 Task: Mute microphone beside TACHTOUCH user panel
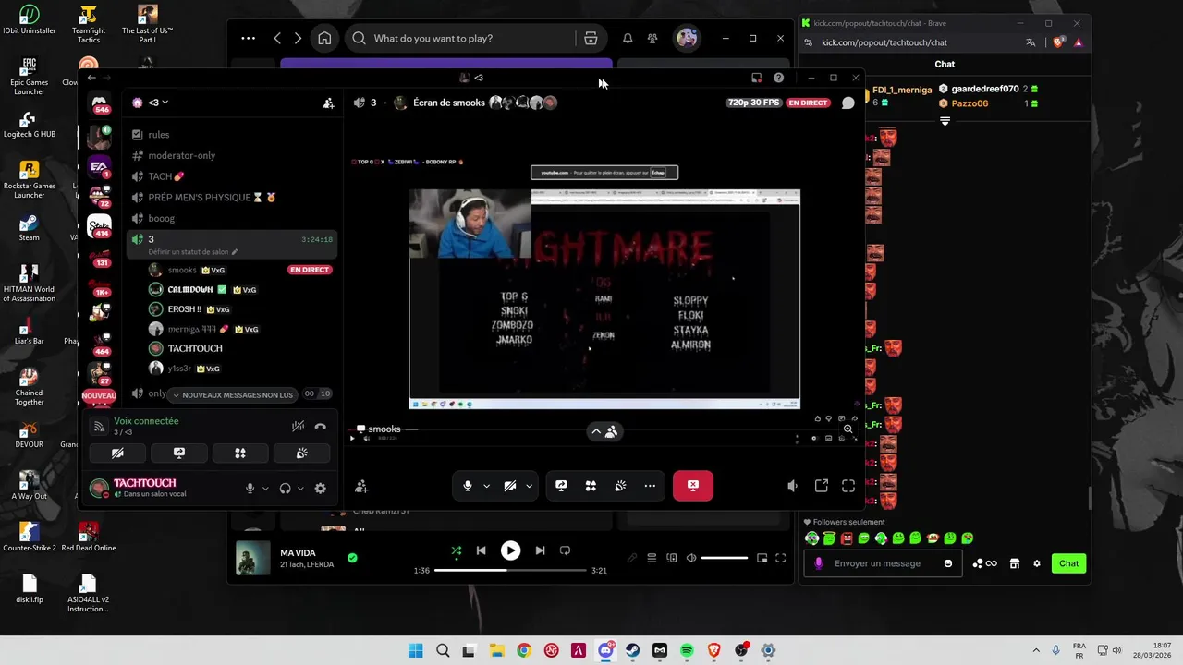click(250, 489)
